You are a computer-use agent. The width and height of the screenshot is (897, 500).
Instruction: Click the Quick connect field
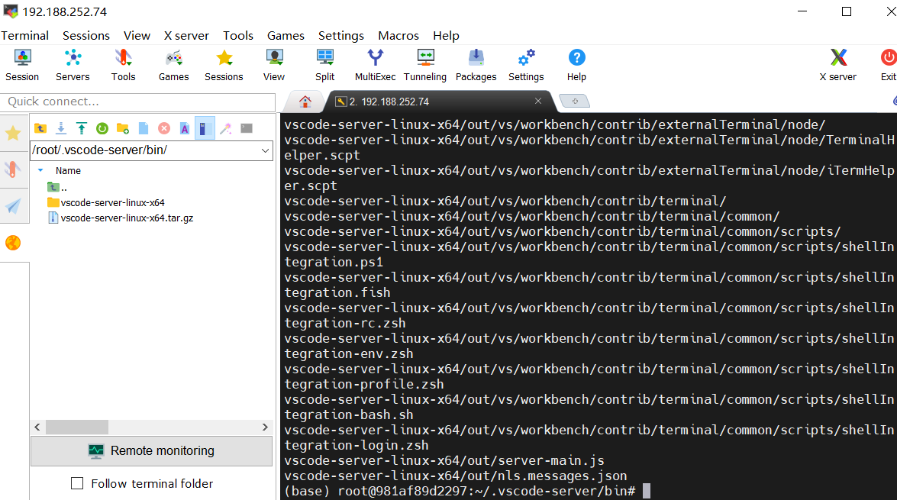137,102
